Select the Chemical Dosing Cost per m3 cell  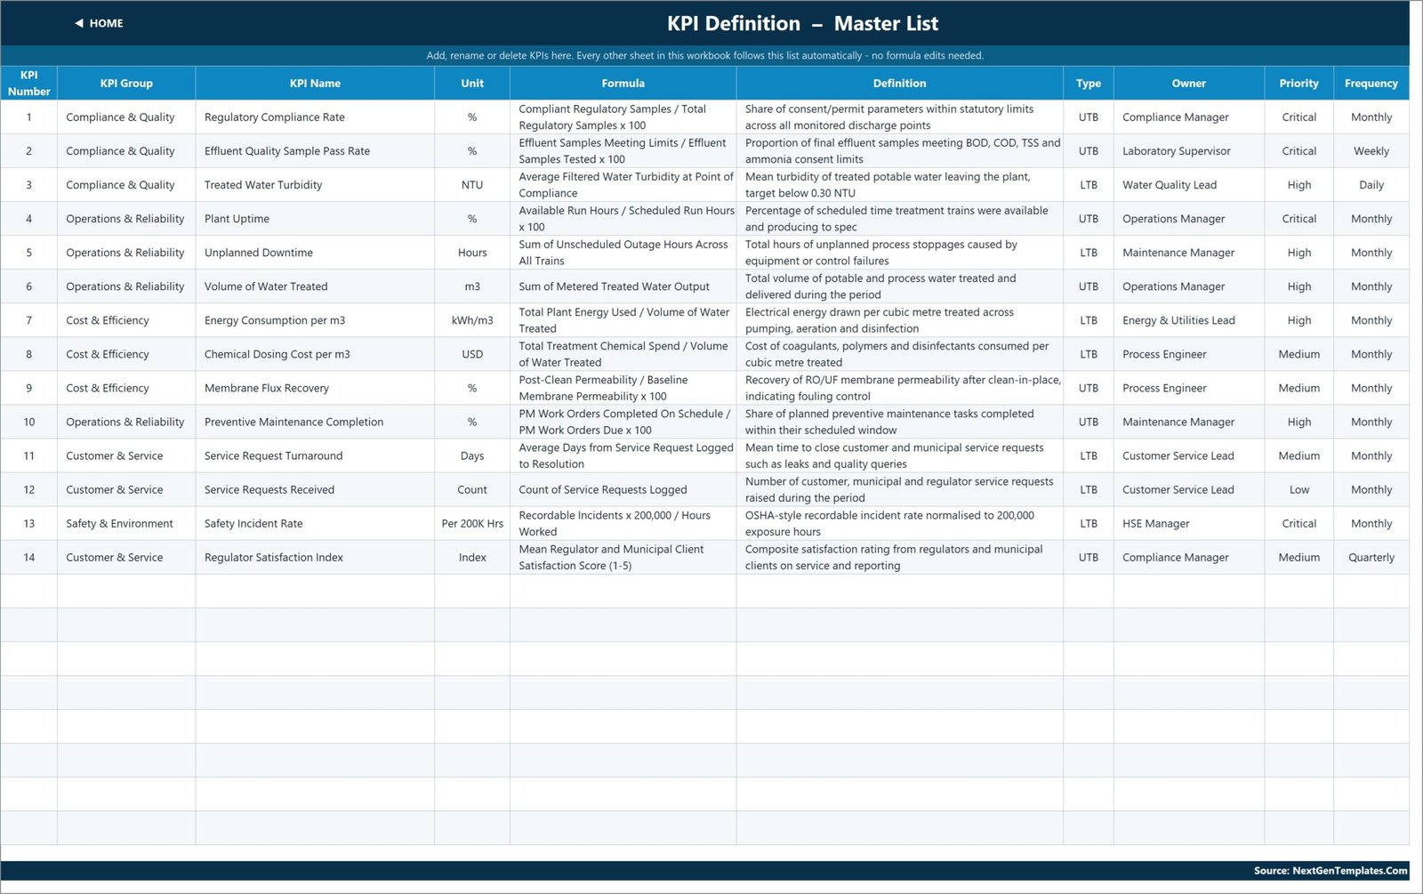(x=315, y=354)
